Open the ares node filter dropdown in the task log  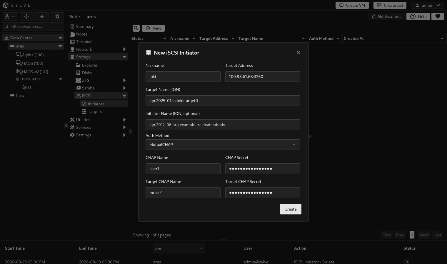coord(179,248)
